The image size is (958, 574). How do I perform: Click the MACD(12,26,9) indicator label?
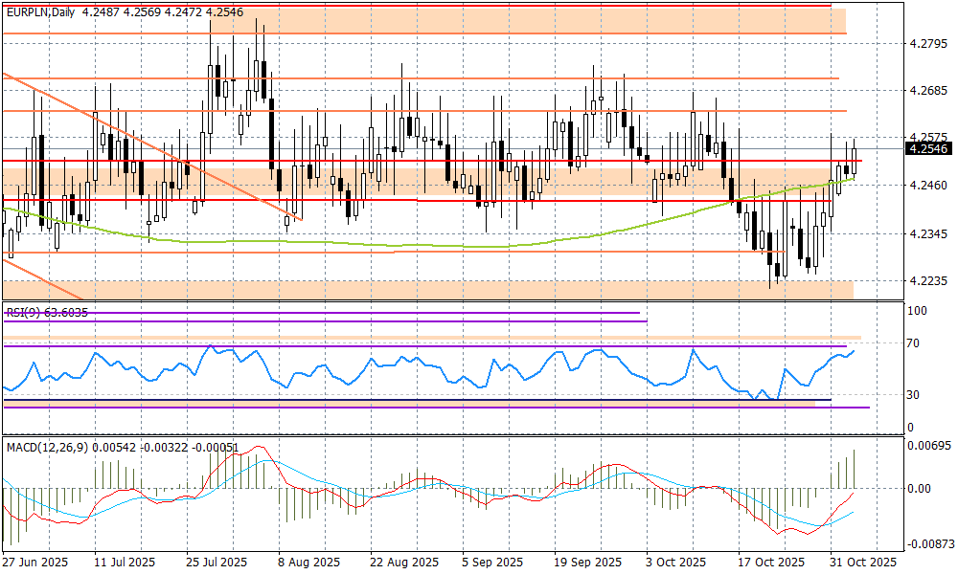[48, 447]
